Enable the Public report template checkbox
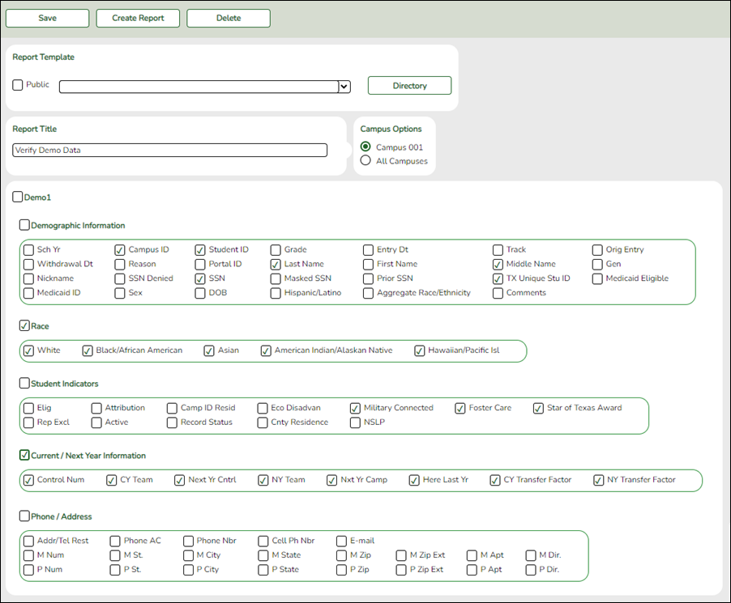 click(17, 84)
